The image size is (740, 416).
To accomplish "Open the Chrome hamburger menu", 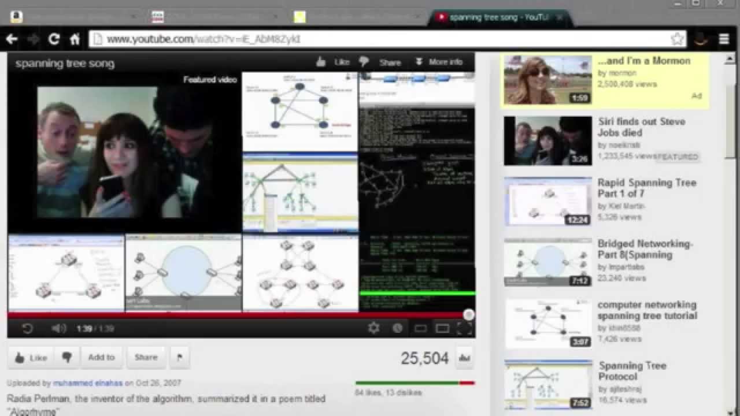I will (x=724, y=39).
